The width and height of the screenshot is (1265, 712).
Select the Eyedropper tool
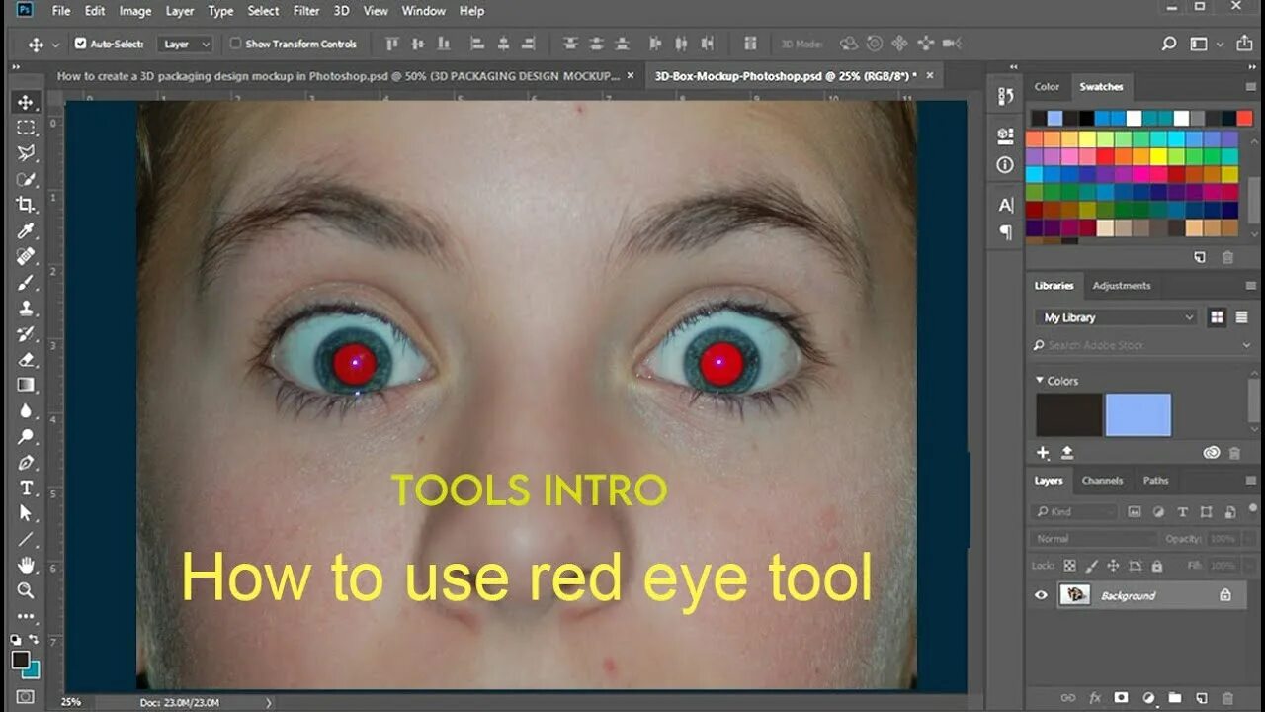click(26, 230)
